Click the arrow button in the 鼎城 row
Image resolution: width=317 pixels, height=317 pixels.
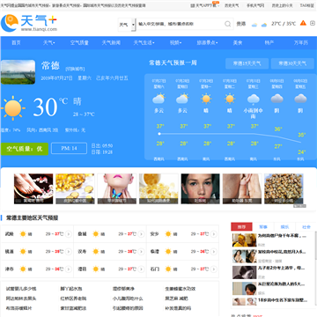pos(141,234)
